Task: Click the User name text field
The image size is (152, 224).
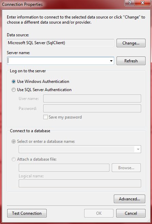Action: (x=92, y=99)
